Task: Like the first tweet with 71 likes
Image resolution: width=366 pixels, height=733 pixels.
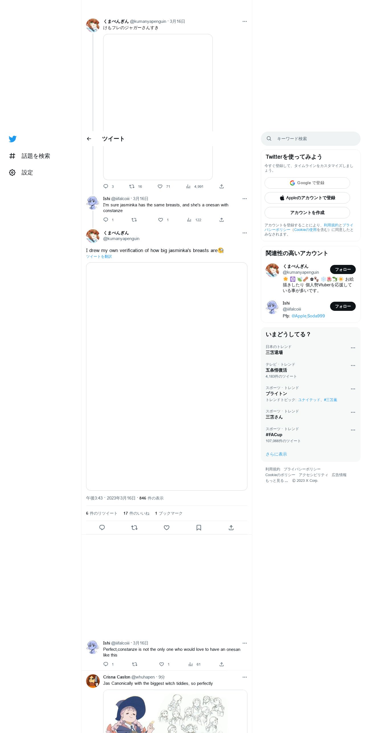Action: click(x=164, y=186)
